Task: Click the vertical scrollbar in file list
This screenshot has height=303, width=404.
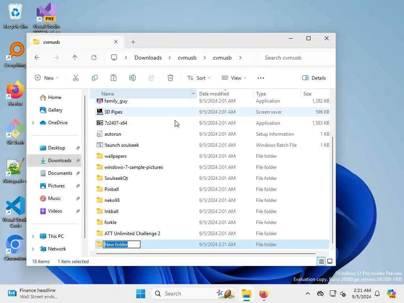Action: click(333, 190)
